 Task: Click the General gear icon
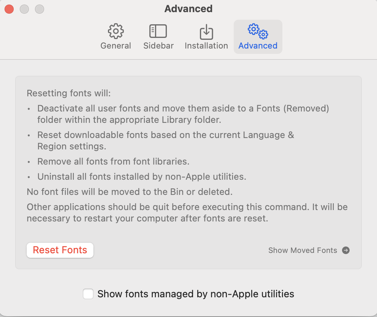(116, 31)
